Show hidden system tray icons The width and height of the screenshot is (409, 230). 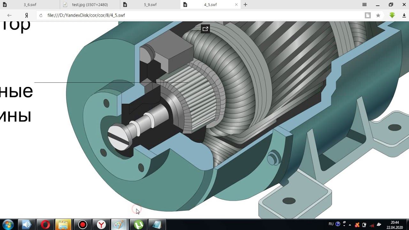350,225
